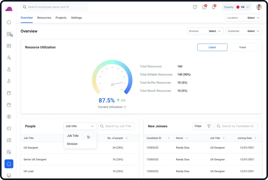Open the document lock icon in sidebar
This screenshot has height=180, width=268.
click(x=9, y=152)
